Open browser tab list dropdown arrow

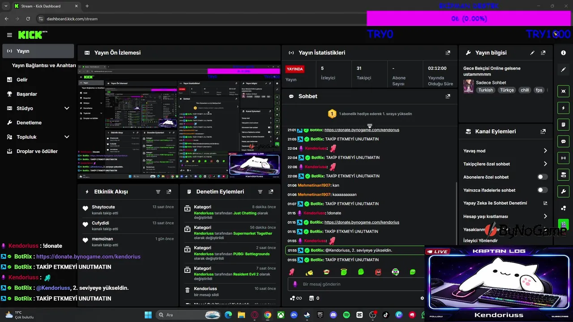click(6, 6)
